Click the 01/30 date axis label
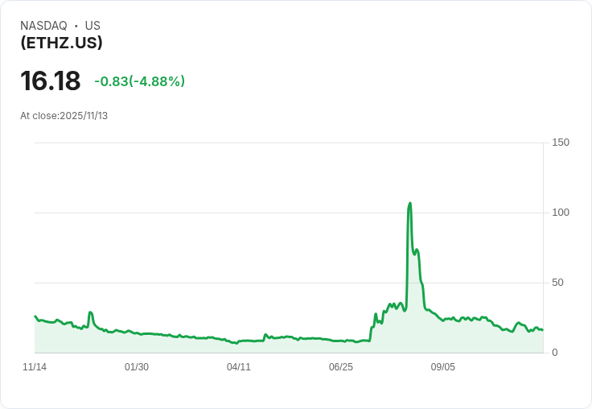Screen dimensions: 592x409 point(137,367)
